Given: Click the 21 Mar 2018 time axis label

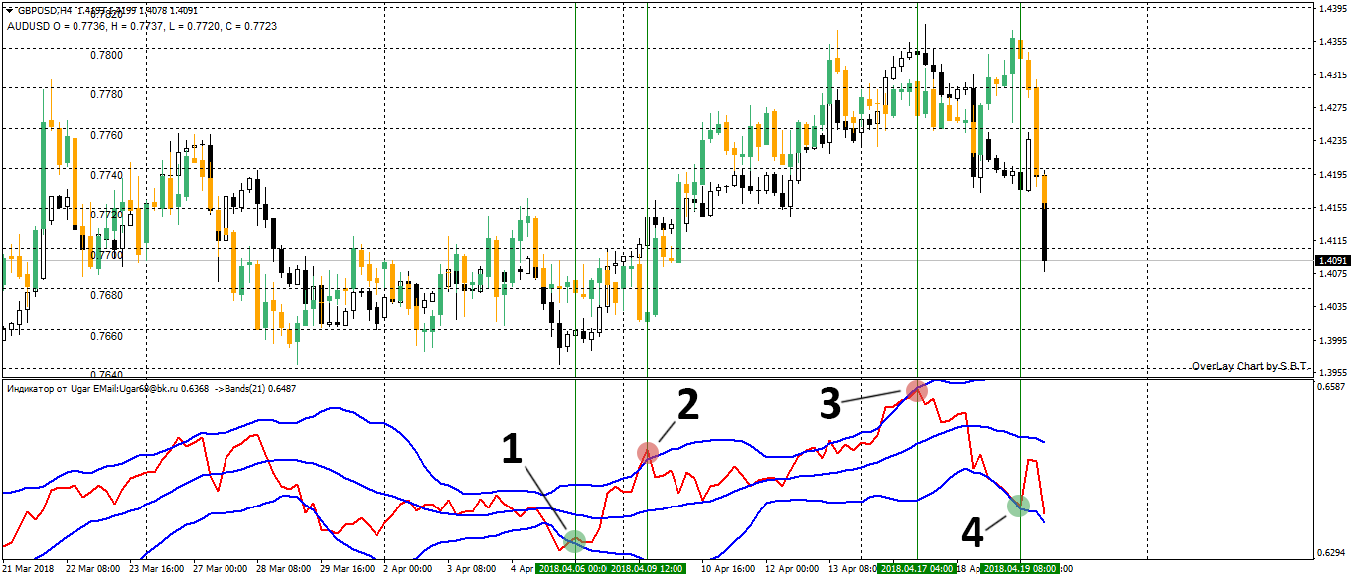Looking at the screenshot, I should point(29,569).
